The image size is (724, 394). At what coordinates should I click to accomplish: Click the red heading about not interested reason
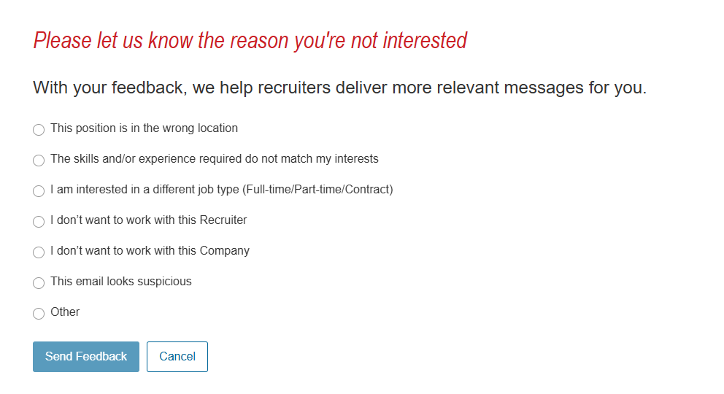pos(250,41)
